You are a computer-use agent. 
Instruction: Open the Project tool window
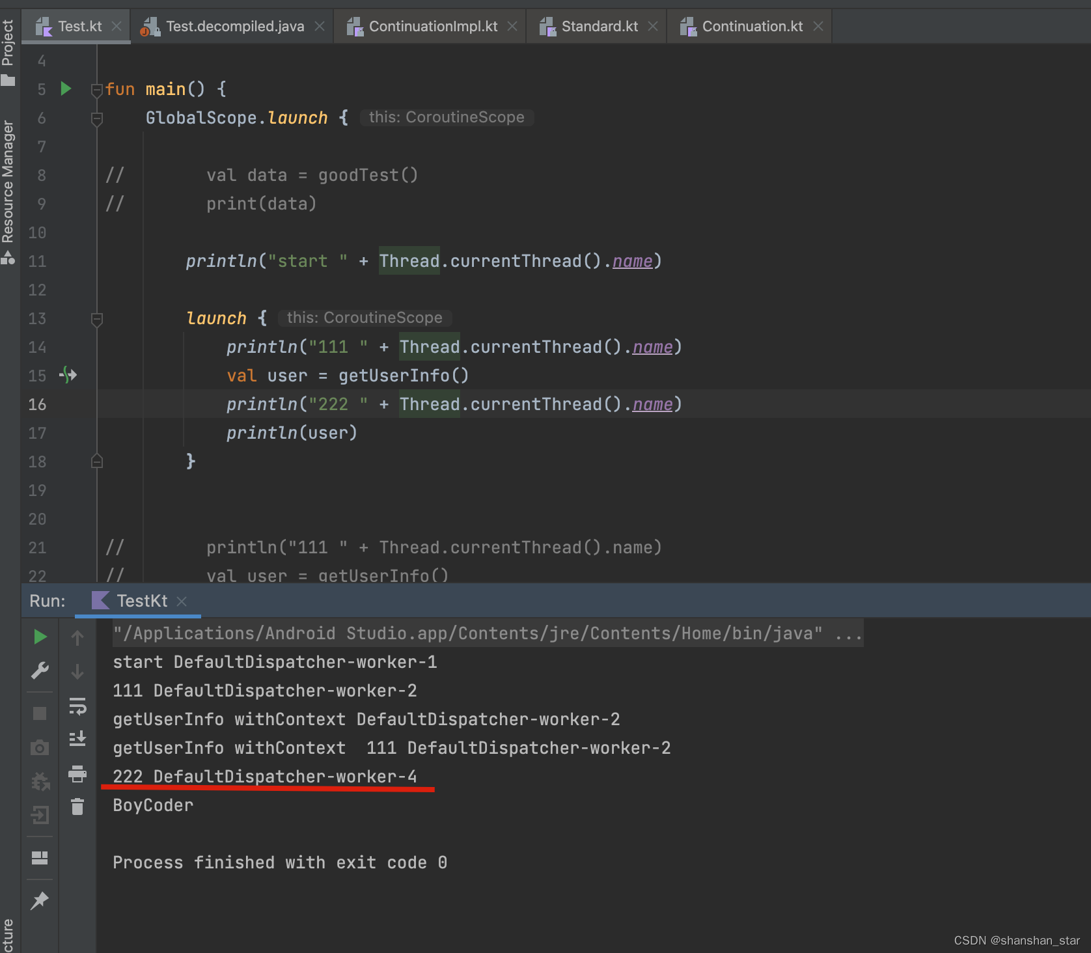click(8, 53)
